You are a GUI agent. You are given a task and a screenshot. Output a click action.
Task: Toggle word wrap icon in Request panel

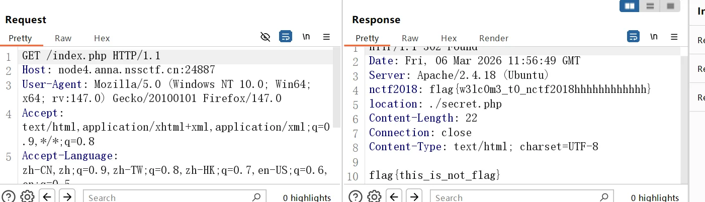tap(286, 37)
